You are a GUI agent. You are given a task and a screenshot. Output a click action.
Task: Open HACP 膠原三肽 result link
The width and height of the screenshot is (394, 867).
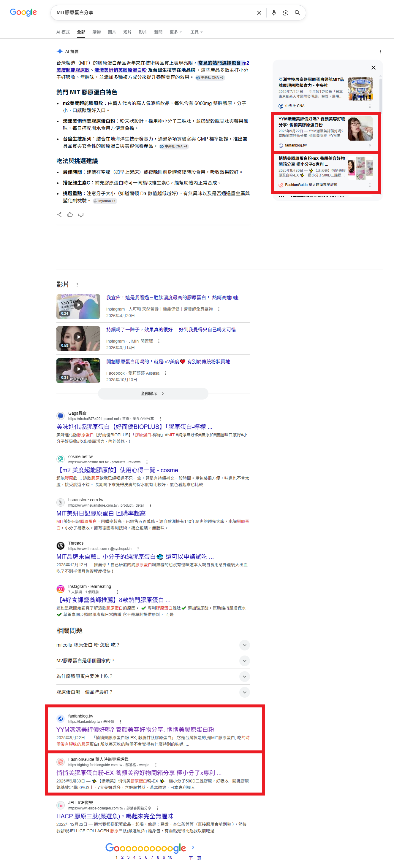tap(115, 816)
